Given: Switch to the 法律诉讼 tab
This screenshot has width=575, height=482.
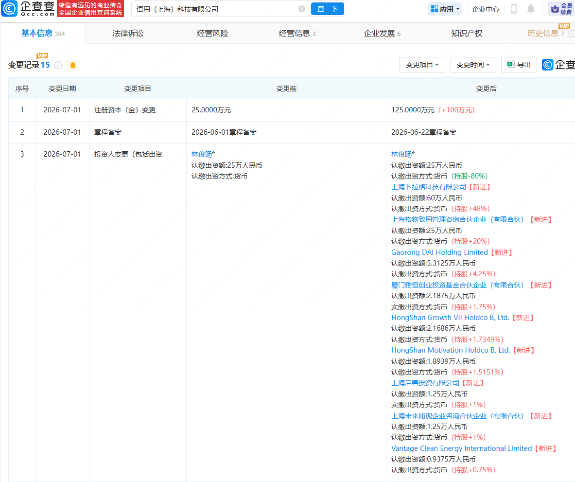Looking at the screenshot, I should (128, 34).
